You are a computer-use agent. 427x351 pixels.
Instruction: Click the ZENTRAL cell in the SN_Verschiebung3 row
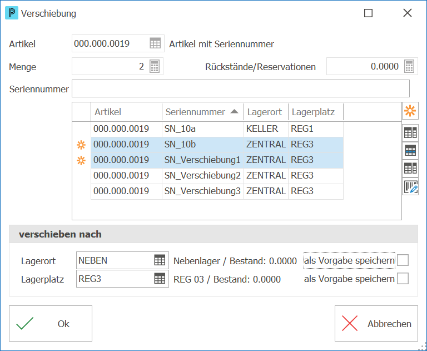tap(266, 191)
